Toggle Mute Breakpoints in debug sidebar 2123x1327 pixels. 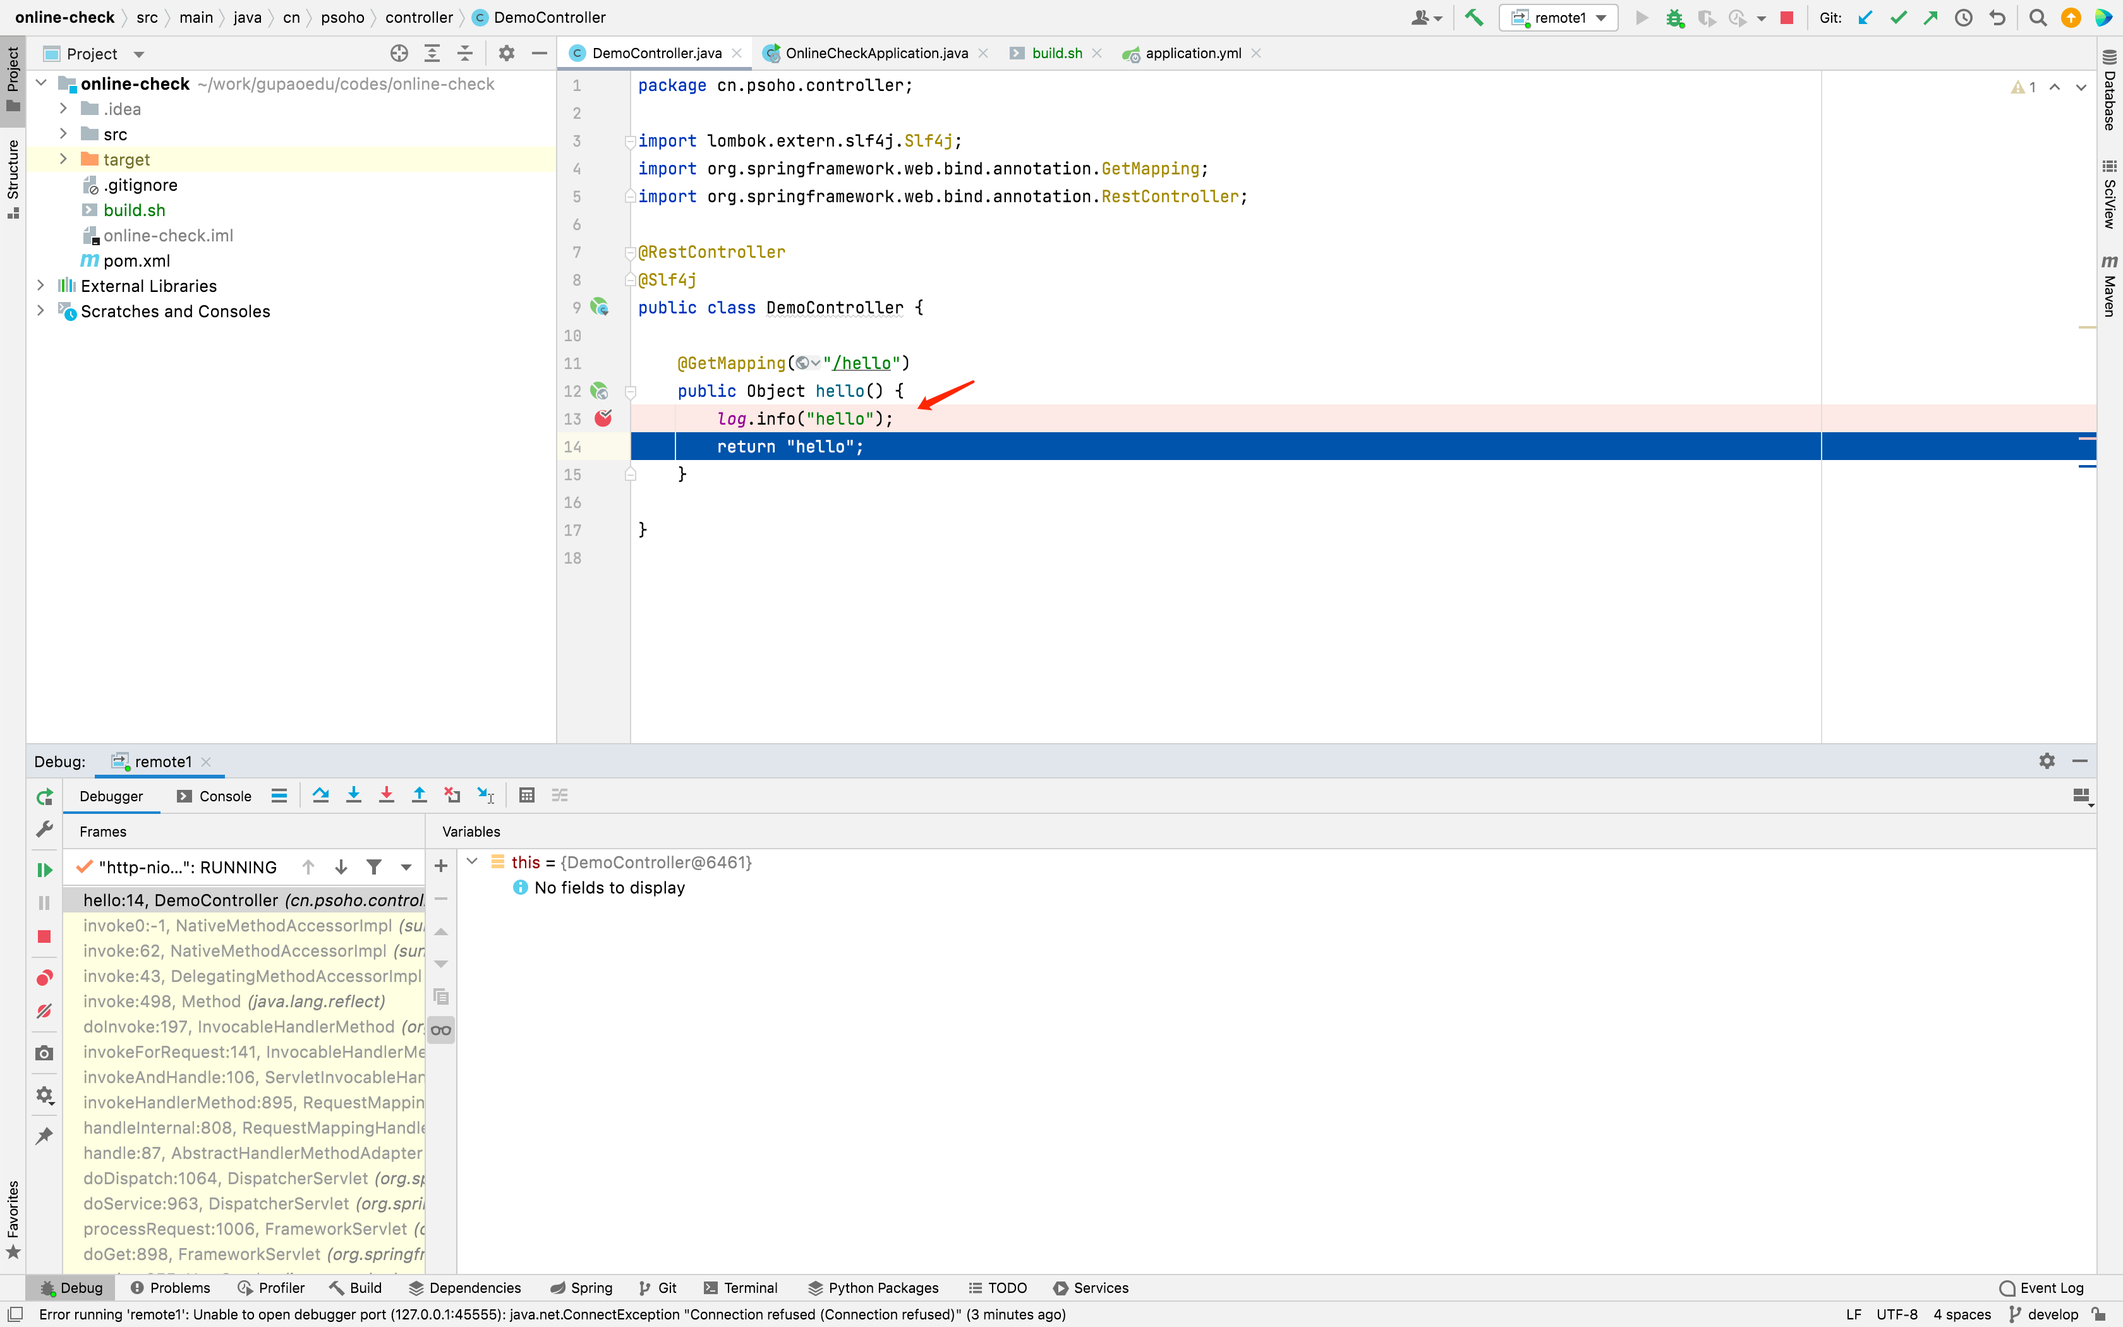click(x=44, y=1011)
